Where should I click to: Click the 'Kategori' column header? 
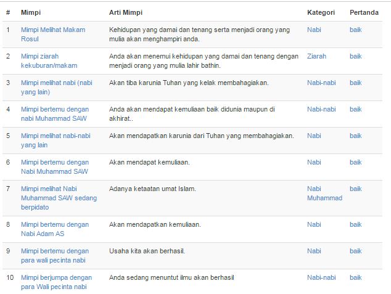click(x=321, y=12)
